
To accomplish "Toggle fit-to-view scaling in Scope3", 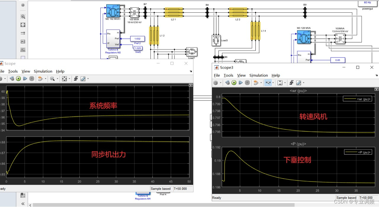I will point(281,83).
